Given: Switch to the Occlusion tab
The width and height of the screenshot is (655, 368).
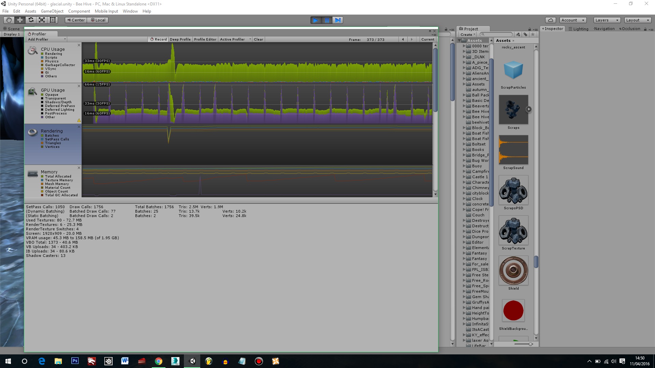Looking at the screenshot, I should click(630, 29).
